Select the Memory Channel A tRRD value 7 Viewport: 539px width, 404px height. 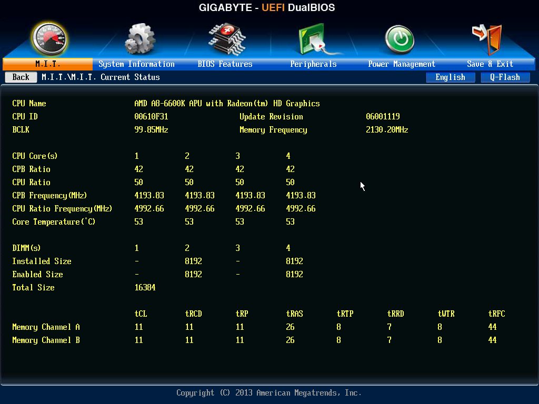(389, 327)
